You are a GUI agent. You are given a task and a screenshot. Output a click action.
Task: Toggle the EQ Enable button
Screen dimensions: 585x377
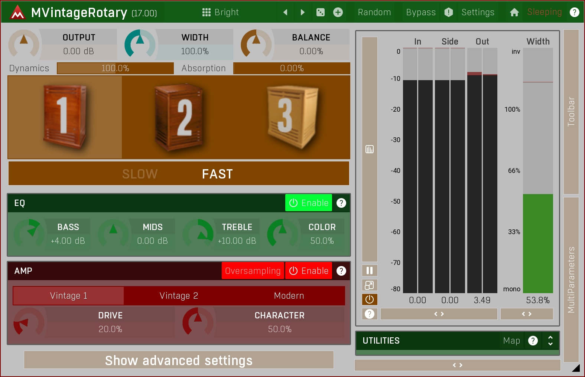click(x=308, y=203)
